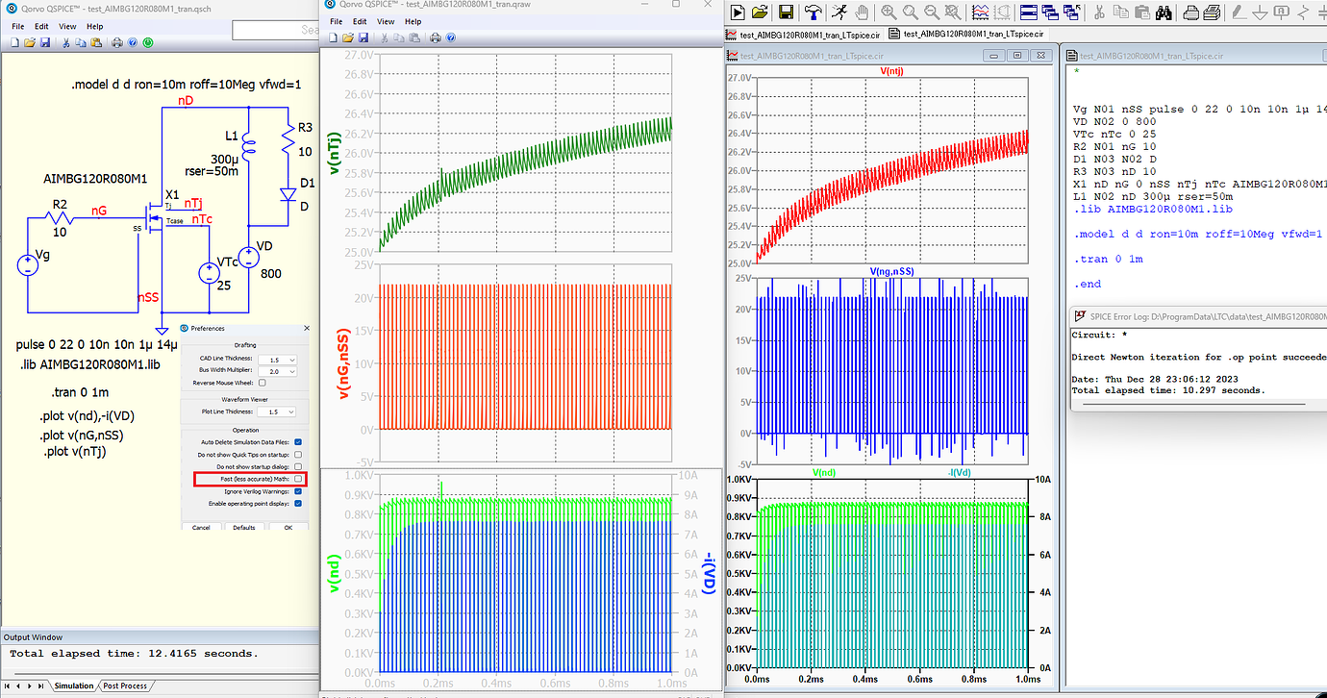This screenshot has width=1327, height=698.
Task: Open LTspice Control Panel via hammer icon
Action: (814, 12)
